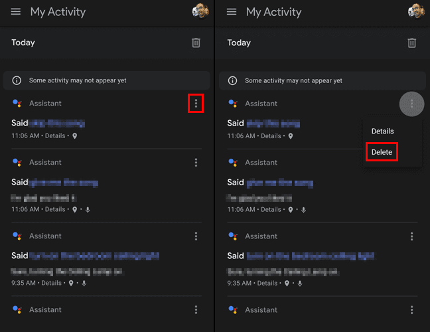
Task: Select Delete in the popup menu
Action: pyautogui.click(x=382, y=152)
